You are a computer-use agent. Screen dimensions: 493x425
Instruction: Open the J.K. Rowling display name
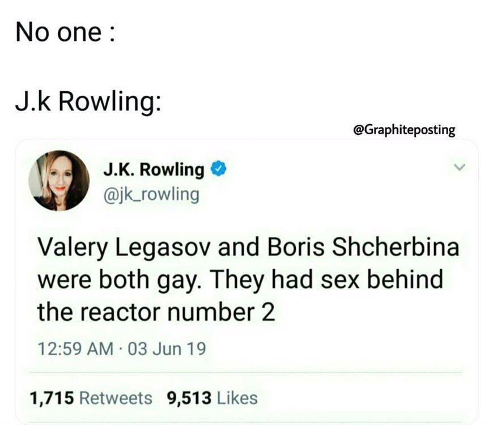coord(154,170)
